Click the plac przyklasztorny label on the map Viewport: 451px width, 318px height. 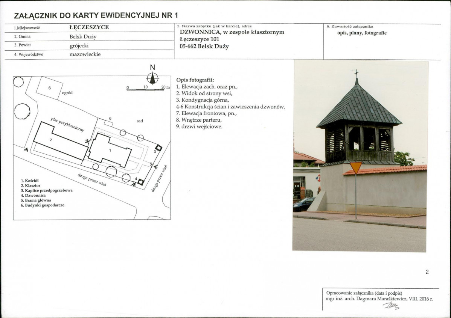tap(68, 124)
